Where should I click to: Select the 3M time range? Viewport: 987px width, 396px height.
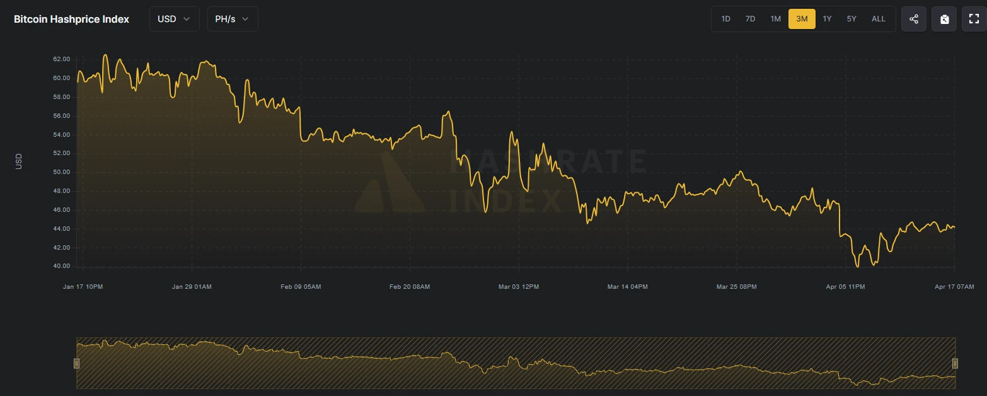click(x=802, y=19)
